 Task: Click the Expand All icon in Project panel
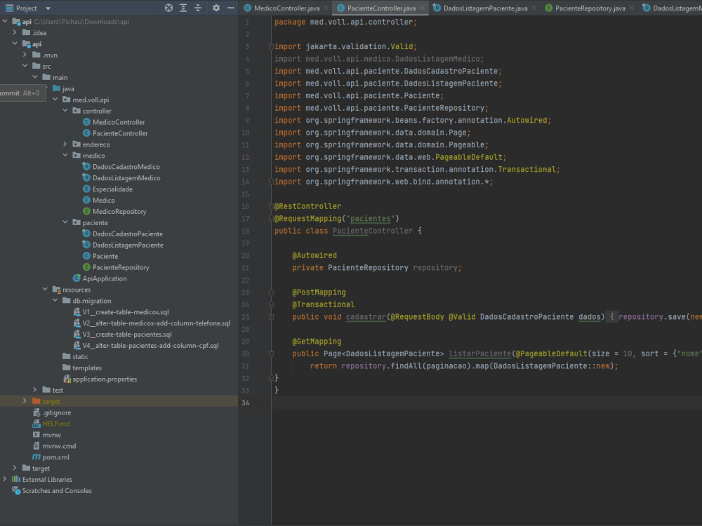183,8
